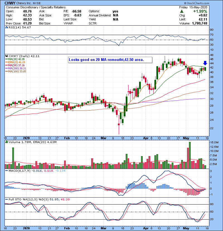Click the RSI indicator line icon
The image size is (223, 231).
pyautogui.click(x=6, y=27)
